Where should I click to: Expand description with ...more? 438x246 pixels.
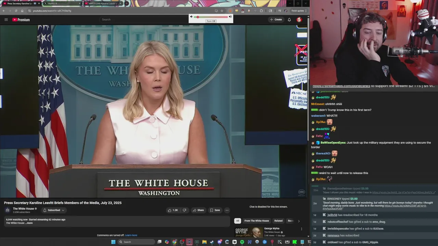pyautogui.click(x=29, y=223)
